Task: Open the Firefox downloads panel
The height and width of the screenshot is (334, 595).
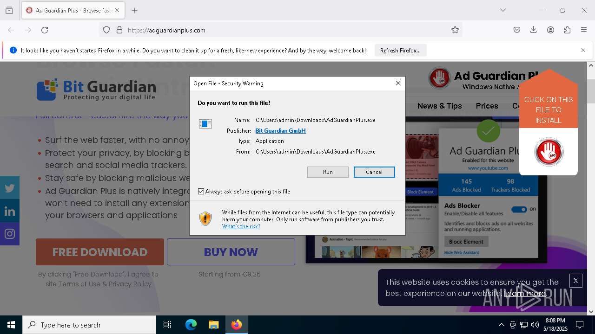Action: (534, 30)
